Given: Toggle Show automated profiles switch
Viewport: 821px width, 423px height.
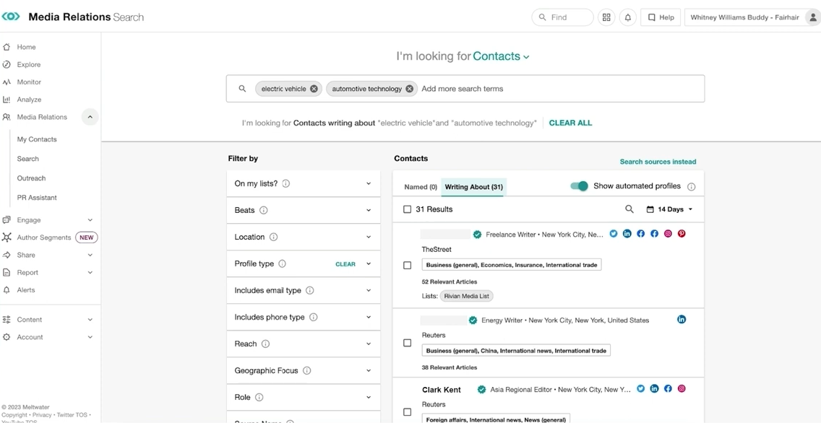Looking at the screenshot, I should tap(579, 186).
